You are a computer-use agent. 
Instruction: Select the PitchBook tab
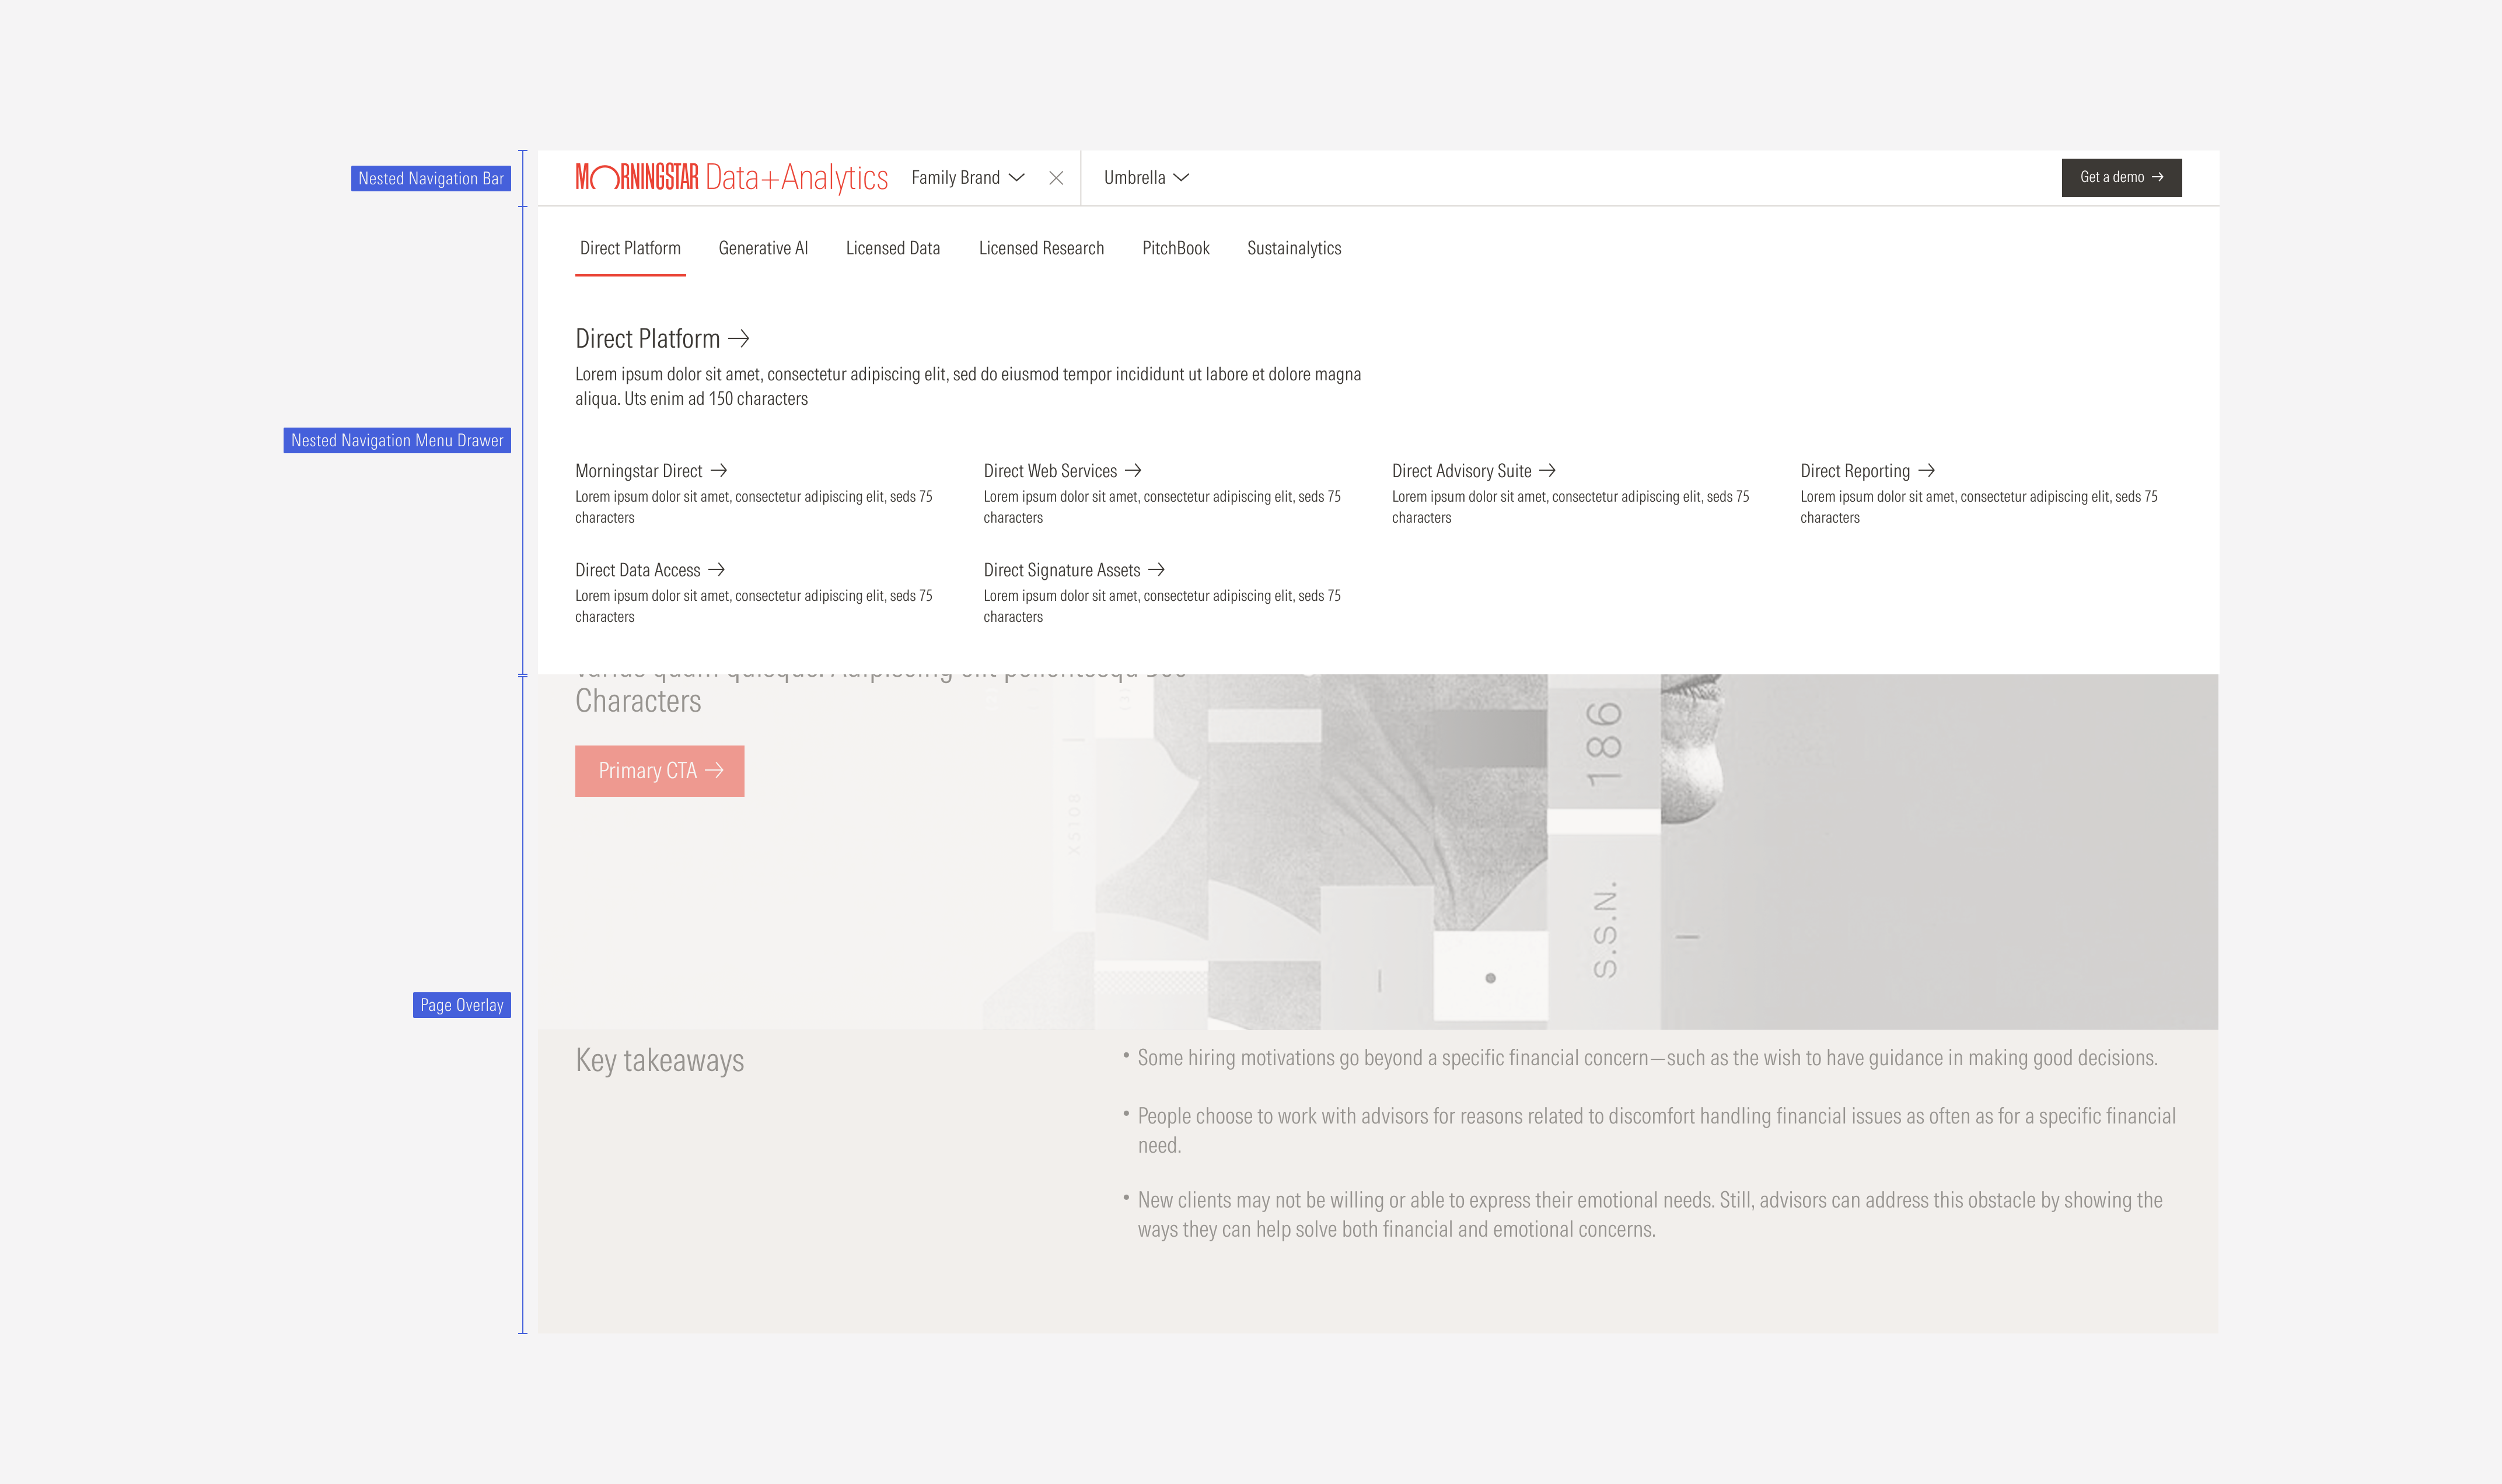coord(1176,248)
